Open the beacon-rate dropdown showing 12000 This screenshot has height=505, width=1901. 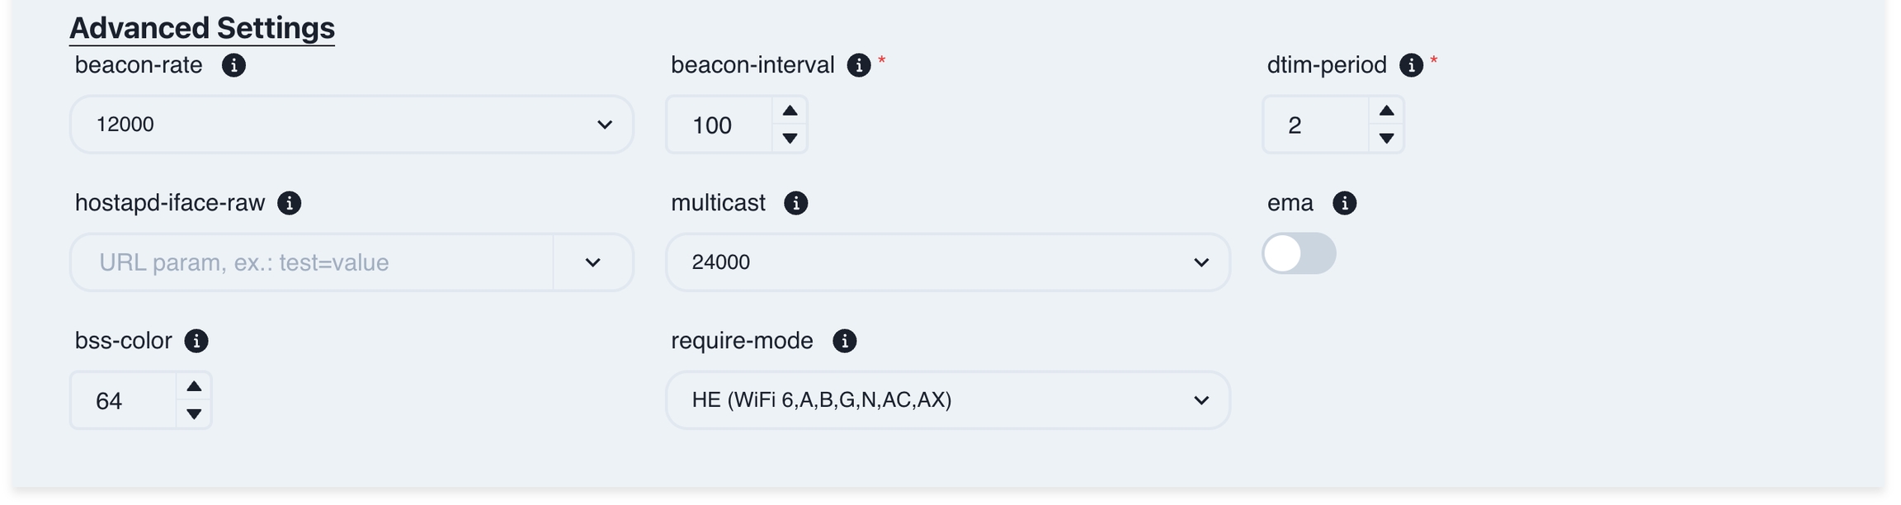(x=351, y=125)
